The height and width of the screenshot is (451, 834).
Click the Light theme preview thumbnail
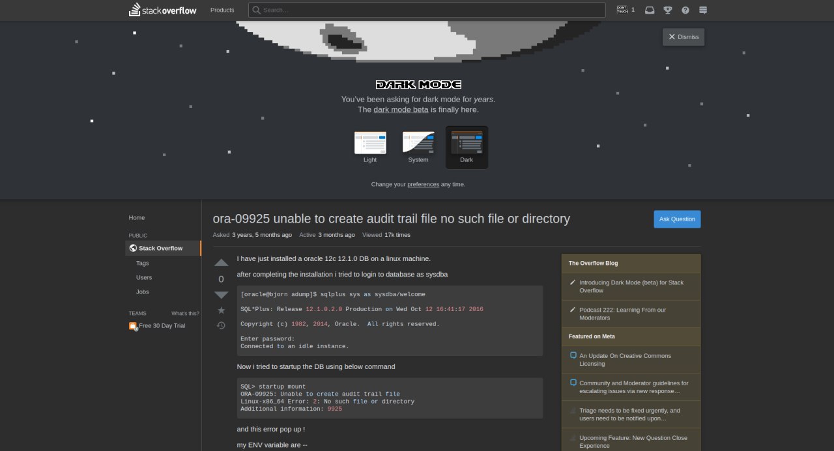click(370, 143)
